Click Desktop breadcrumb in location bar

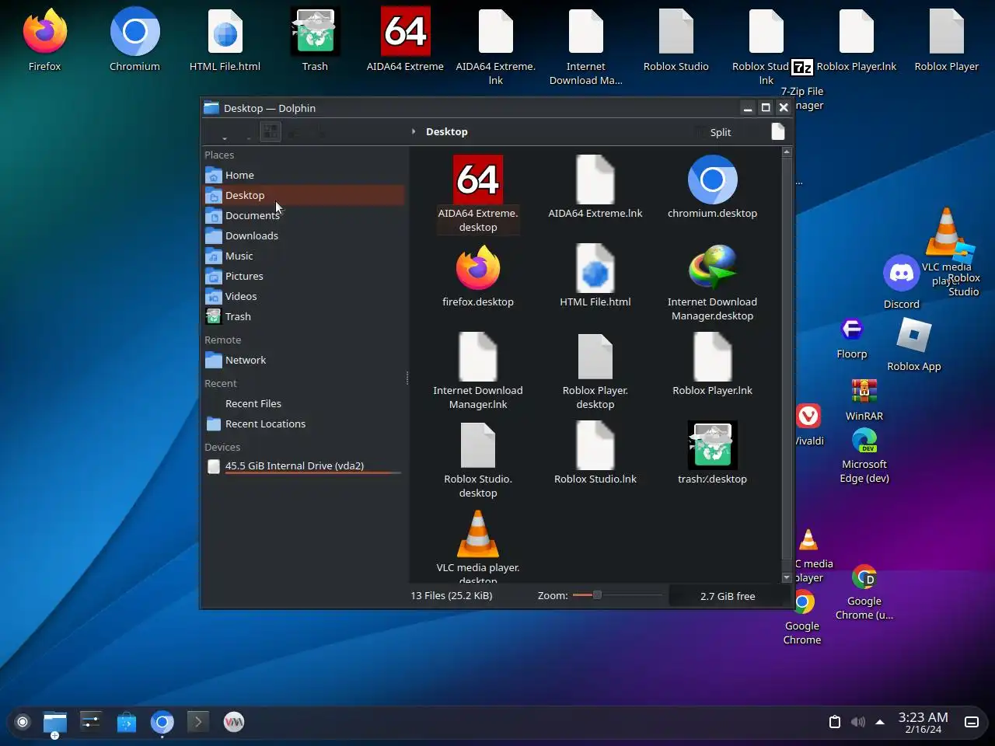coord(447,131)
